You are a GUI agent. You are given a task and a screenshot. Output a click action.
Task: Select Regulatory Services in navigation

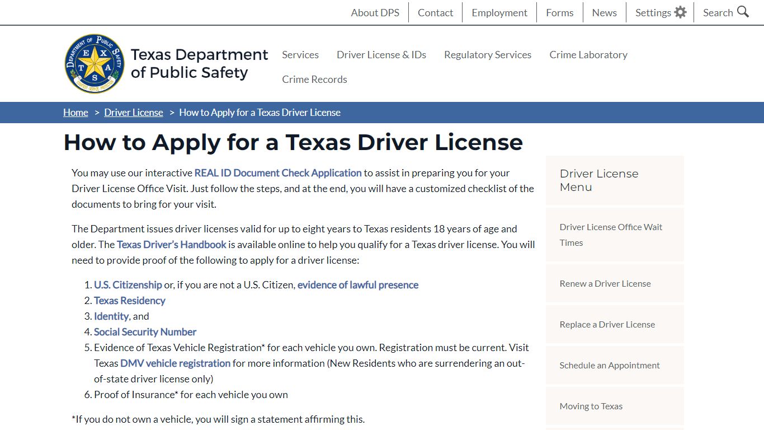click(488, 54)
